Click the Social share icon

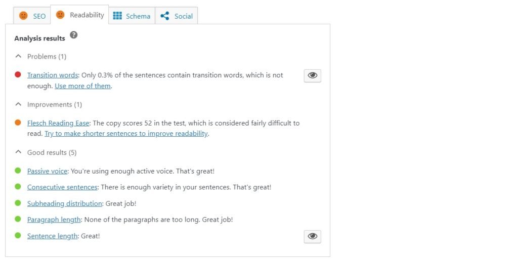pyautogui.click(x=164, y=16)
